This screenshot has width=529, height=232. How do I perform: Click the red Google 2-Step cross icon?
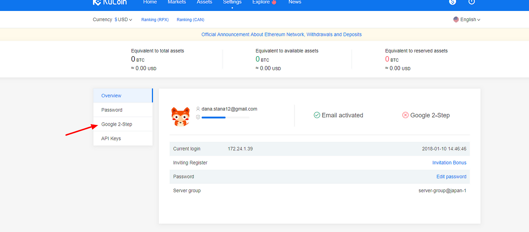[405, 115]
